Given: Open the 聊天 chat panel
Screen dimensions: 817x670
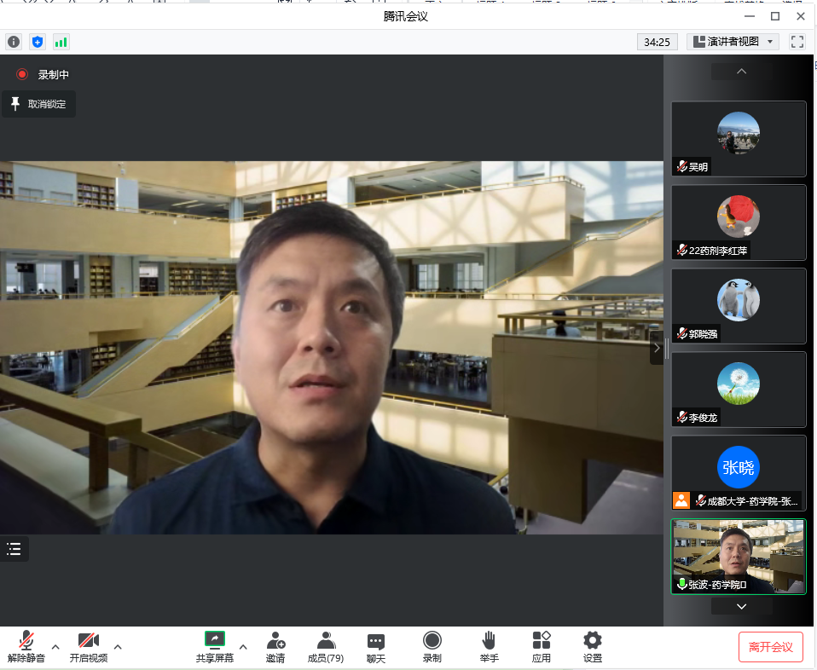Looking at the screenshot, I should coord(376,647).
